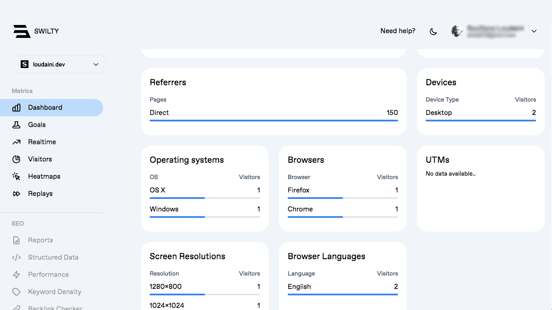Image resolution: width=552 pixels, height=310 pixels.
Task: Select the Direct referrer row
Action: click(274, 115)
